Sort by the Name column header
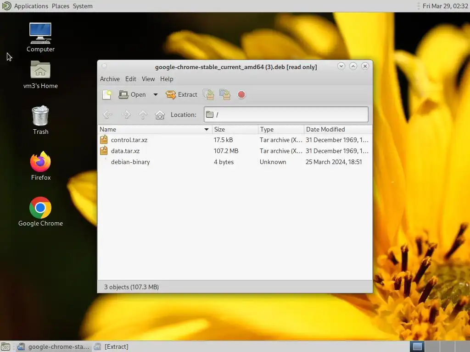 point(155,129)
